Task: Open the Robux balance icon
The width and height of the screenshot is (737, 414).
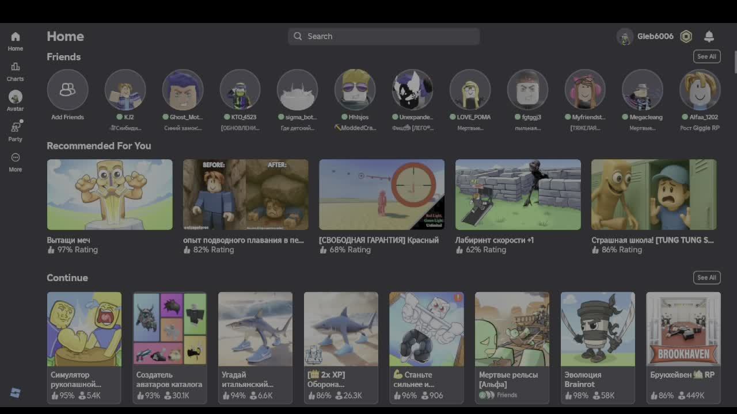Action: [x=686, y=37]
